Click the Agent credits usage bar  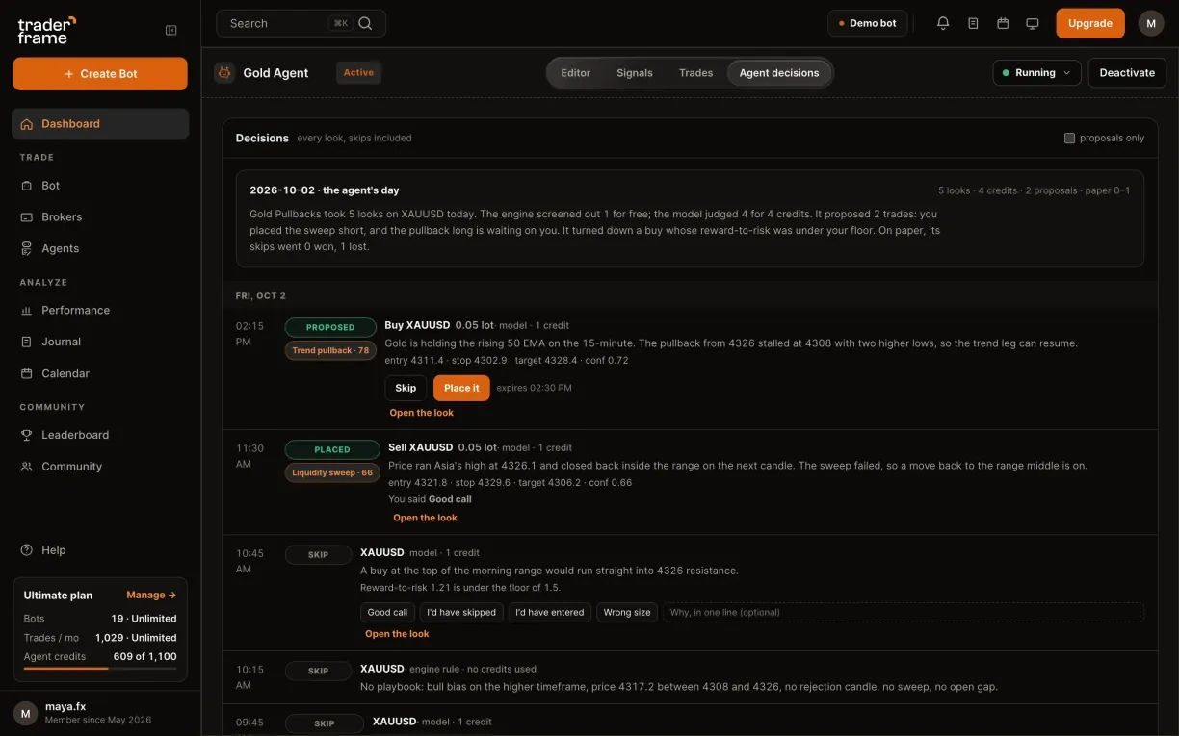pos(100,668)
